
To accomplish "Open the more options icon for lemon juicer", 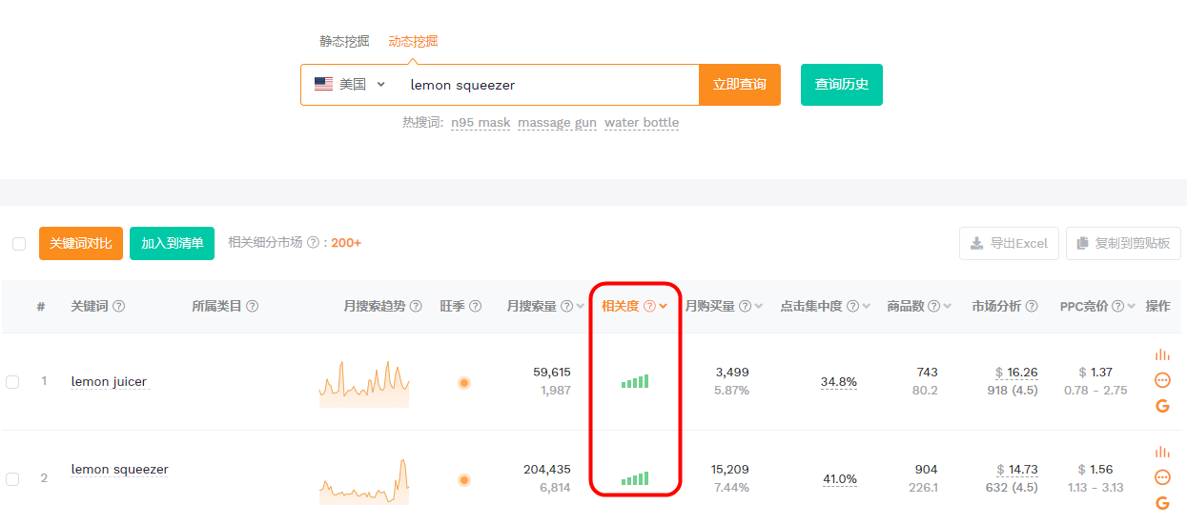I will click(1162, 380).
